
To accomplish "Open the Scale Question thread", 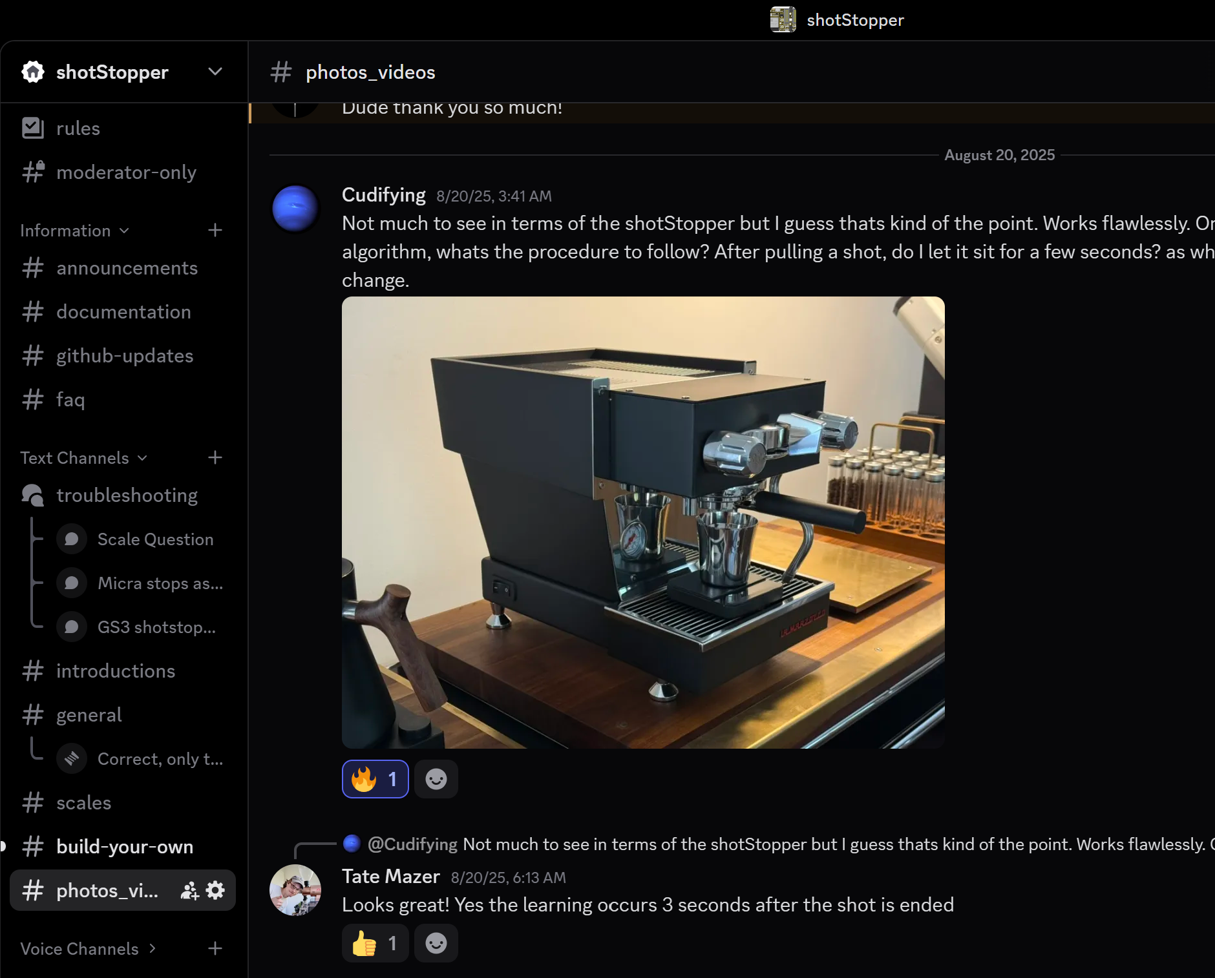I will coord(155,539).
